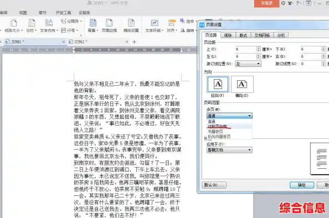Expand the 背景 dropdown arrow
329x218 pixels.
pyautogui.click(x=97, y=30)
